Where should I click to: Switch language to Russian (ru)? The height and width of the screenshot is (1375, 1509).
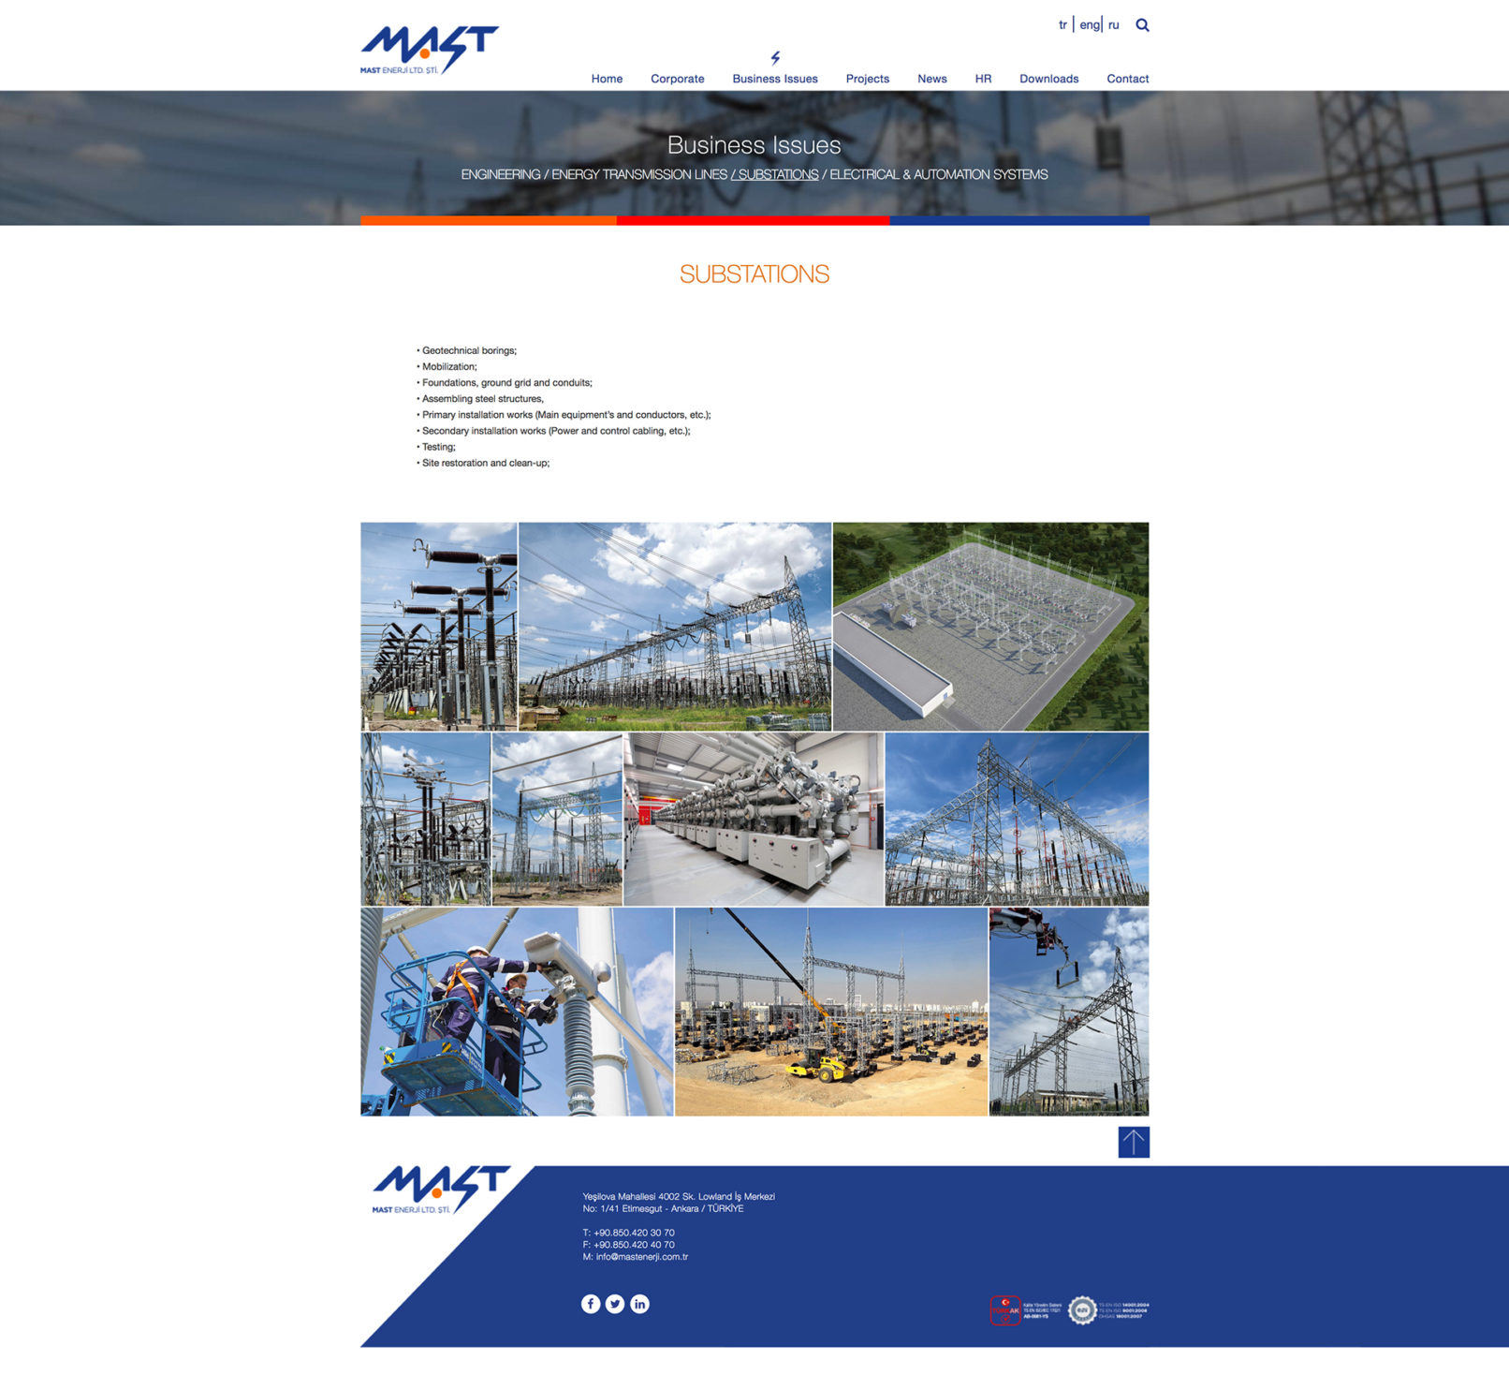[1113, 25]
